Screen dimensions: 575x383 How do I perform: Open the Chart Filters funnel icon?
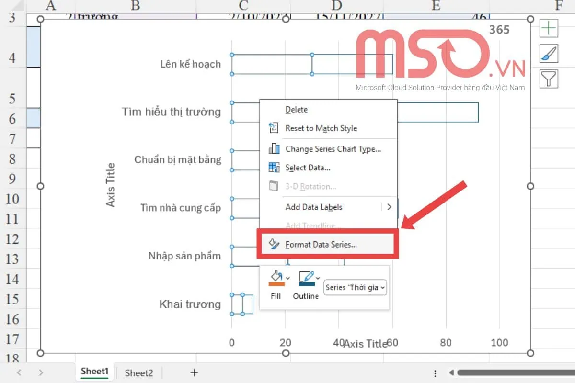tap(548, 78)
